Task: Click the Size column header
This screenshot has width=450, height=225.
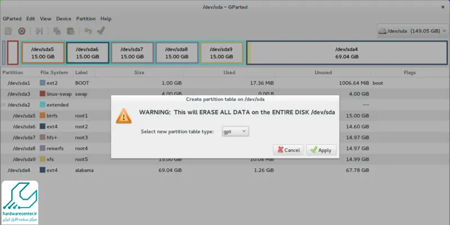Action: click(139, 73)
